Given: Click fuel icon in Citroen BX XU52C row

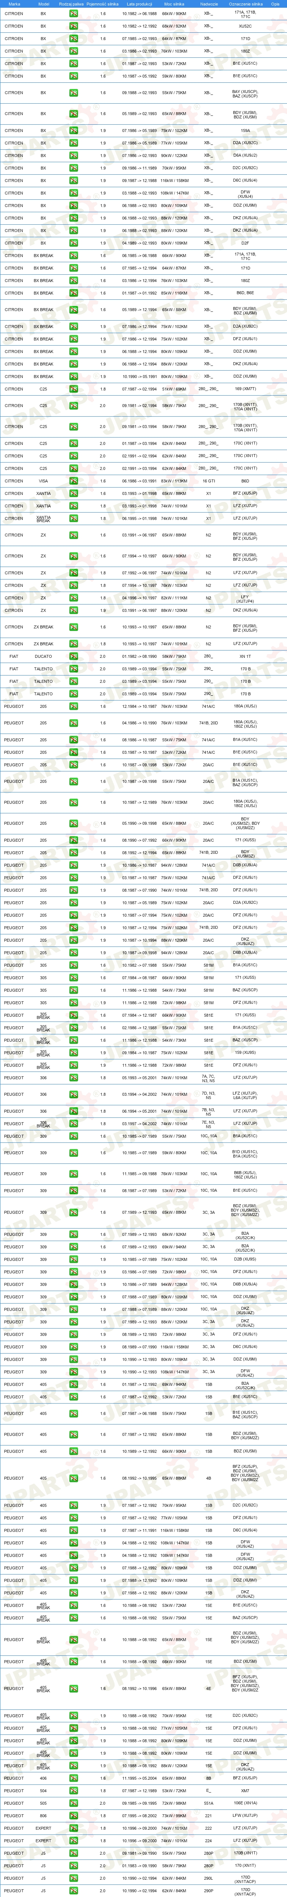Looking at the screenshot, I should click(x=74, y=26).
